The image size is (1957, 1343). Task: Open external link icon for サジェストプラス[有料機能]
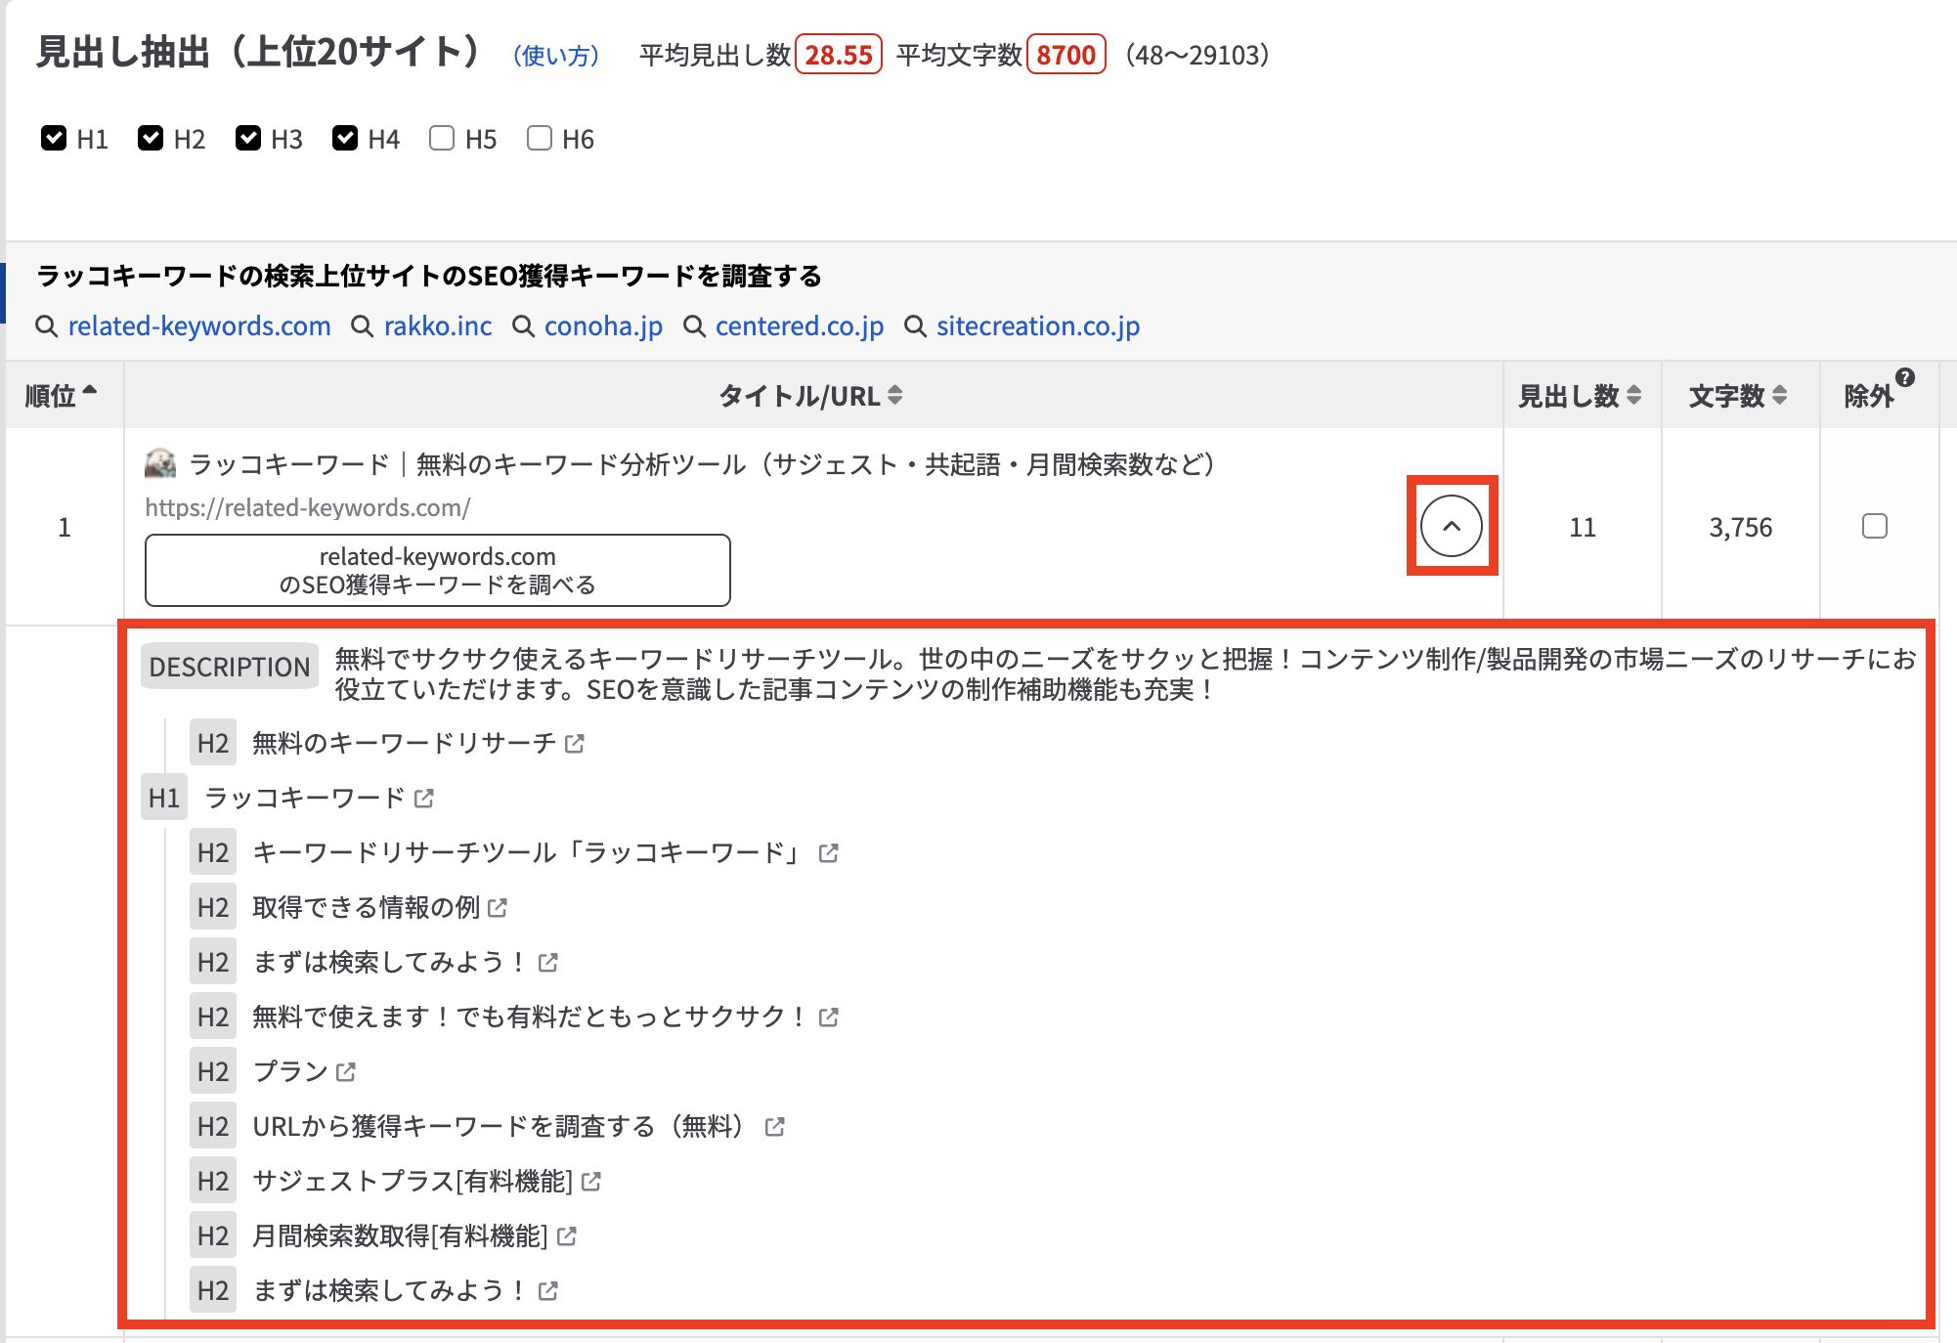click(590, 1182)
